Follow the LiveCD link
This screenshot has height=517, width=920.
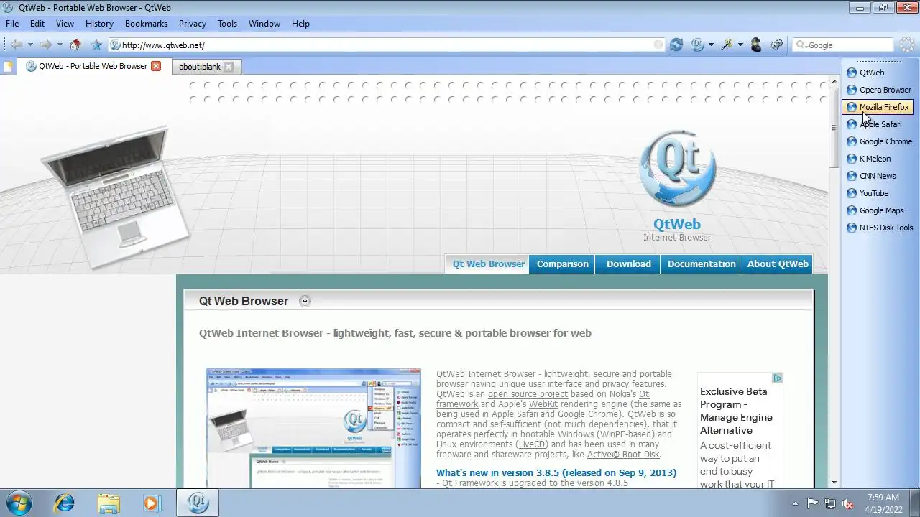(x=532, y=444)
